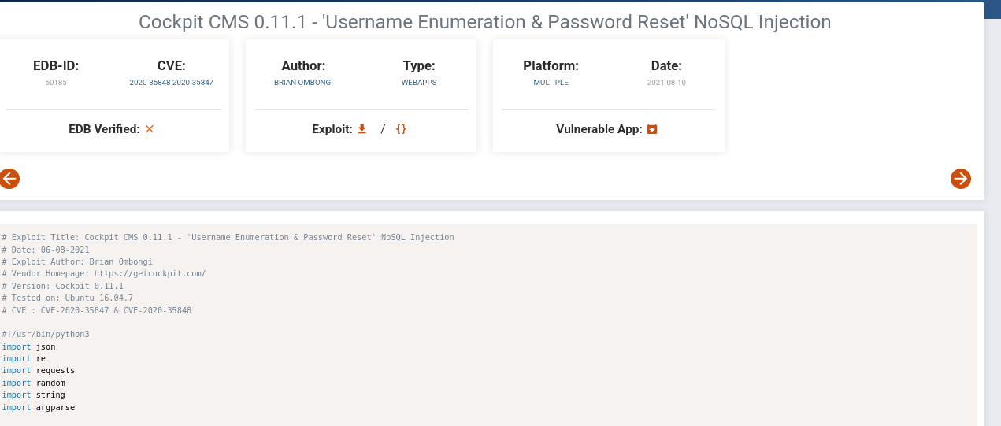The width and height of the screenshot is (1001, 426).
Task: Click the import argparse code line
Action: 39,407
